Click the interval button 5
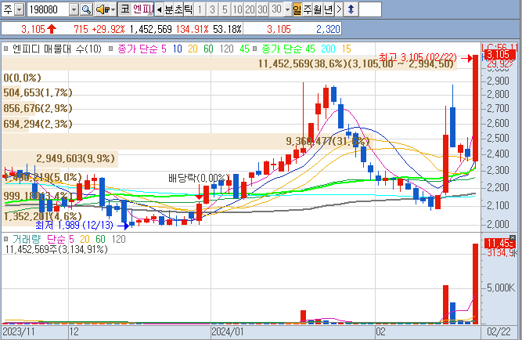This screenshot has height=340, width=522. click(x=225, y=9)
